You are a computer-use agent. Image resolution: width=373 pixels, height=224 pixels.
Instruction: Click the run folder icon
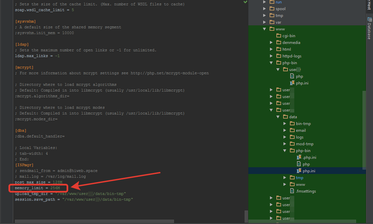(272, 2)
